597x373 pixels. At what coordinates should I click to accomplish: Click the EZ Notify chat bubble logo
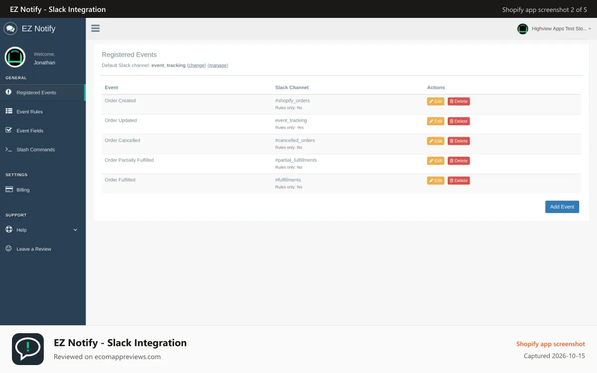[x=10, y=28]
